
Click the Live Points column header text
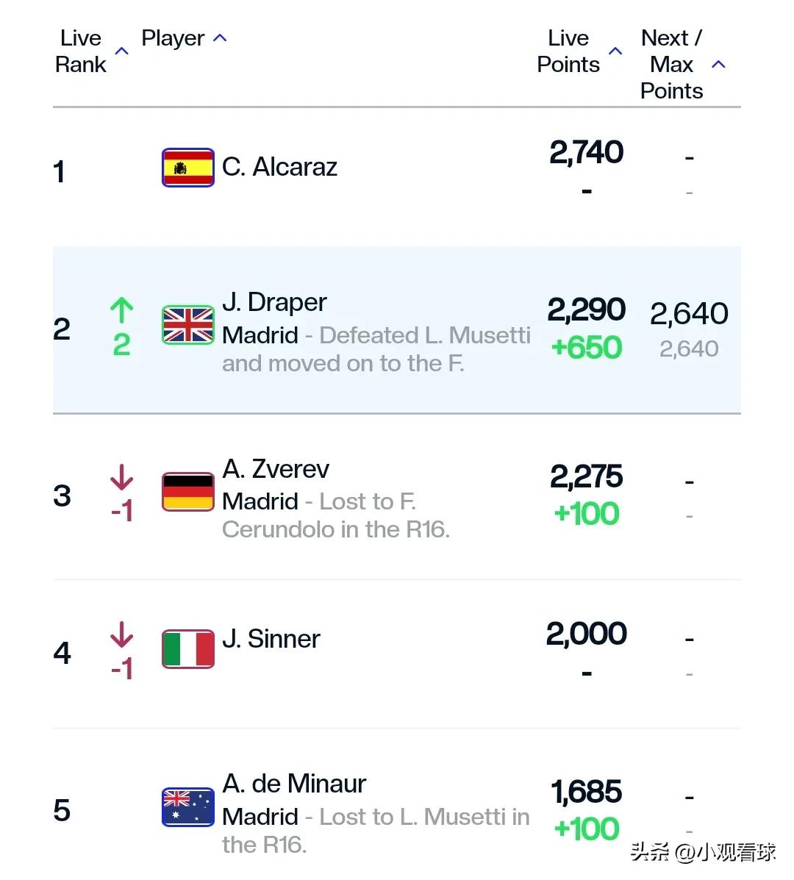coord(568,51)
